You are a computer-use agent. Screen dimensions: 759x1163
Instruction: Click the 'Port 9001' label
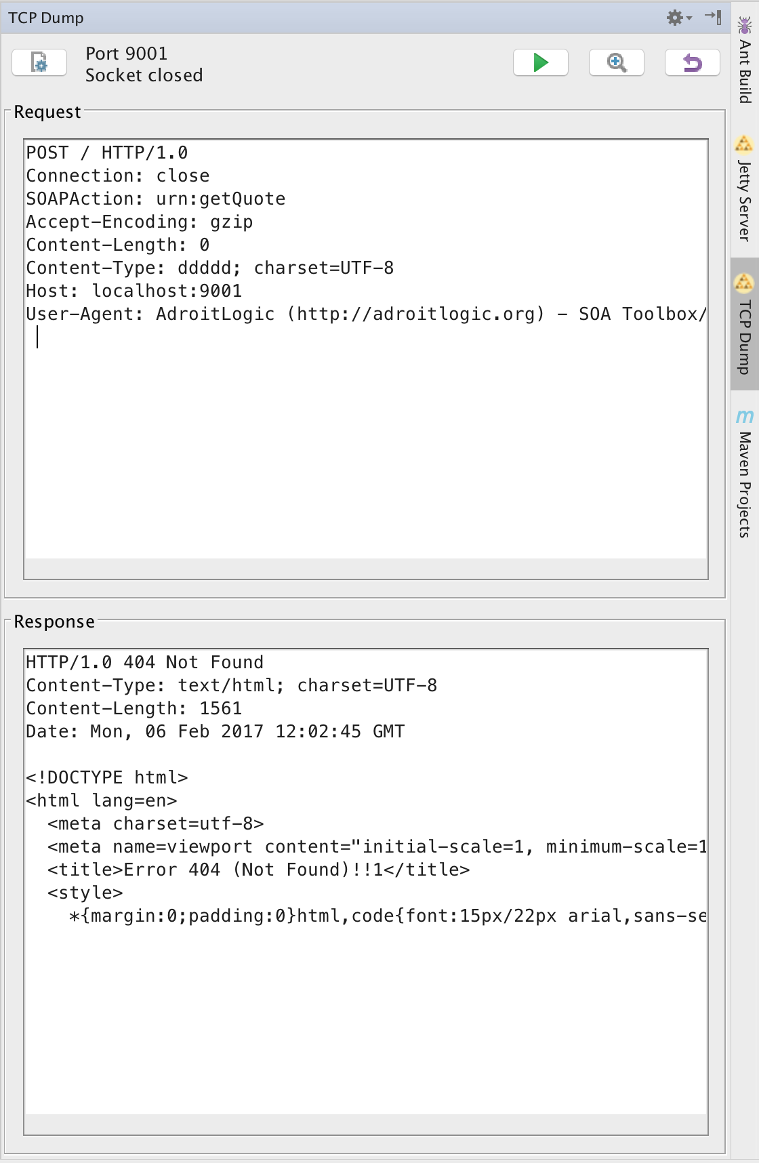[127, 54]
